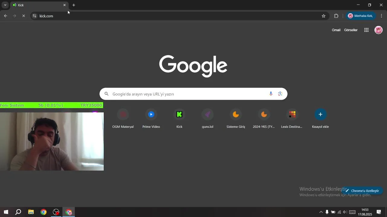Open the guns.lol shortcut
The width and height of the screenshot is (387, 217).
click(x=207, y=119)
